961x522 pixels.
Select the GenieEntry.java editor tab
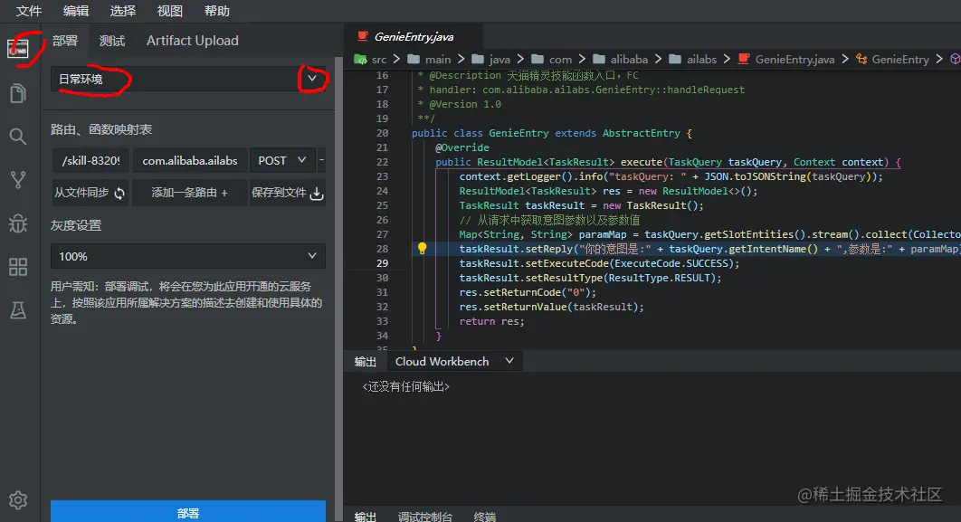point(413,37)
